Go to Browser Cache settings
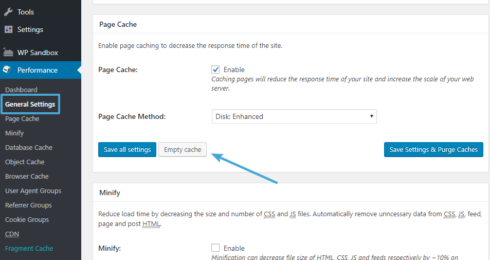 click(27, 176)
